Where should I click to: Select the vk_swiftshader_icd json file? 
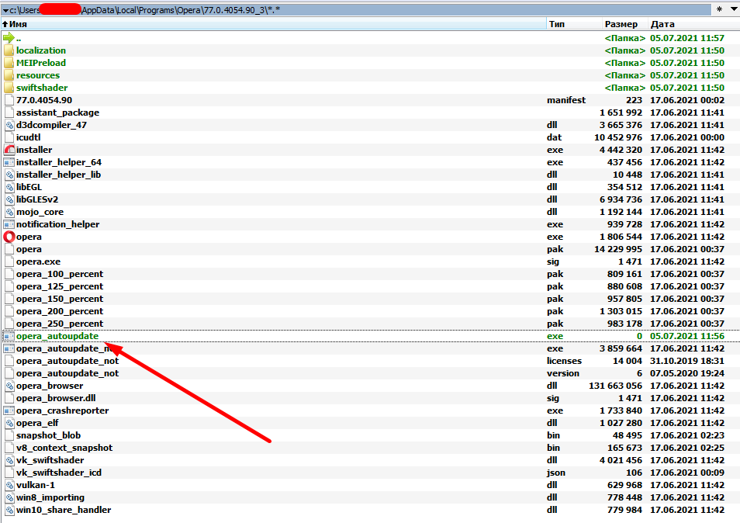coord(58,473)
